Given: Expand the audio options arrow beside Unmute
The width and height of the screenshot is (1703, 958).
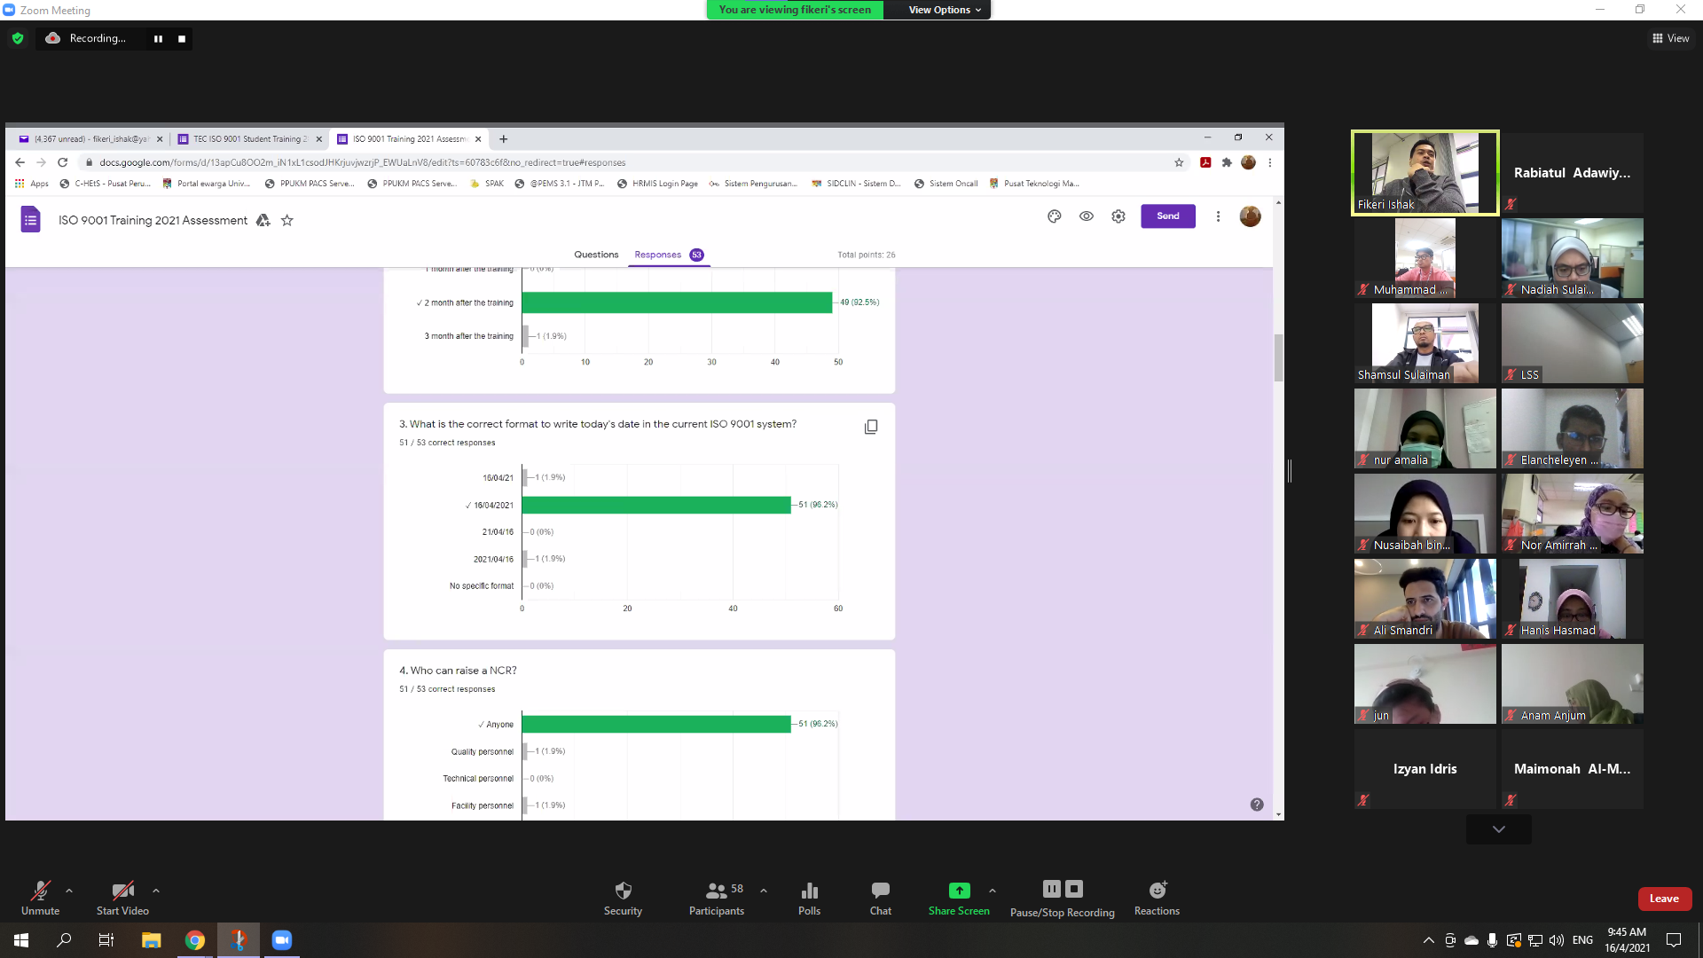Looking at the screenshot, I should tap(69, 890).
